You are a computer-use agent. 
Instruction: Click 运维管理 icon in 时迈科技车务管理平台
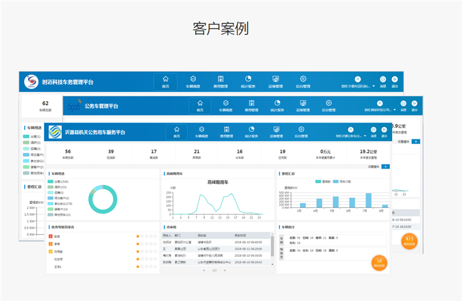tap(275, 81)
